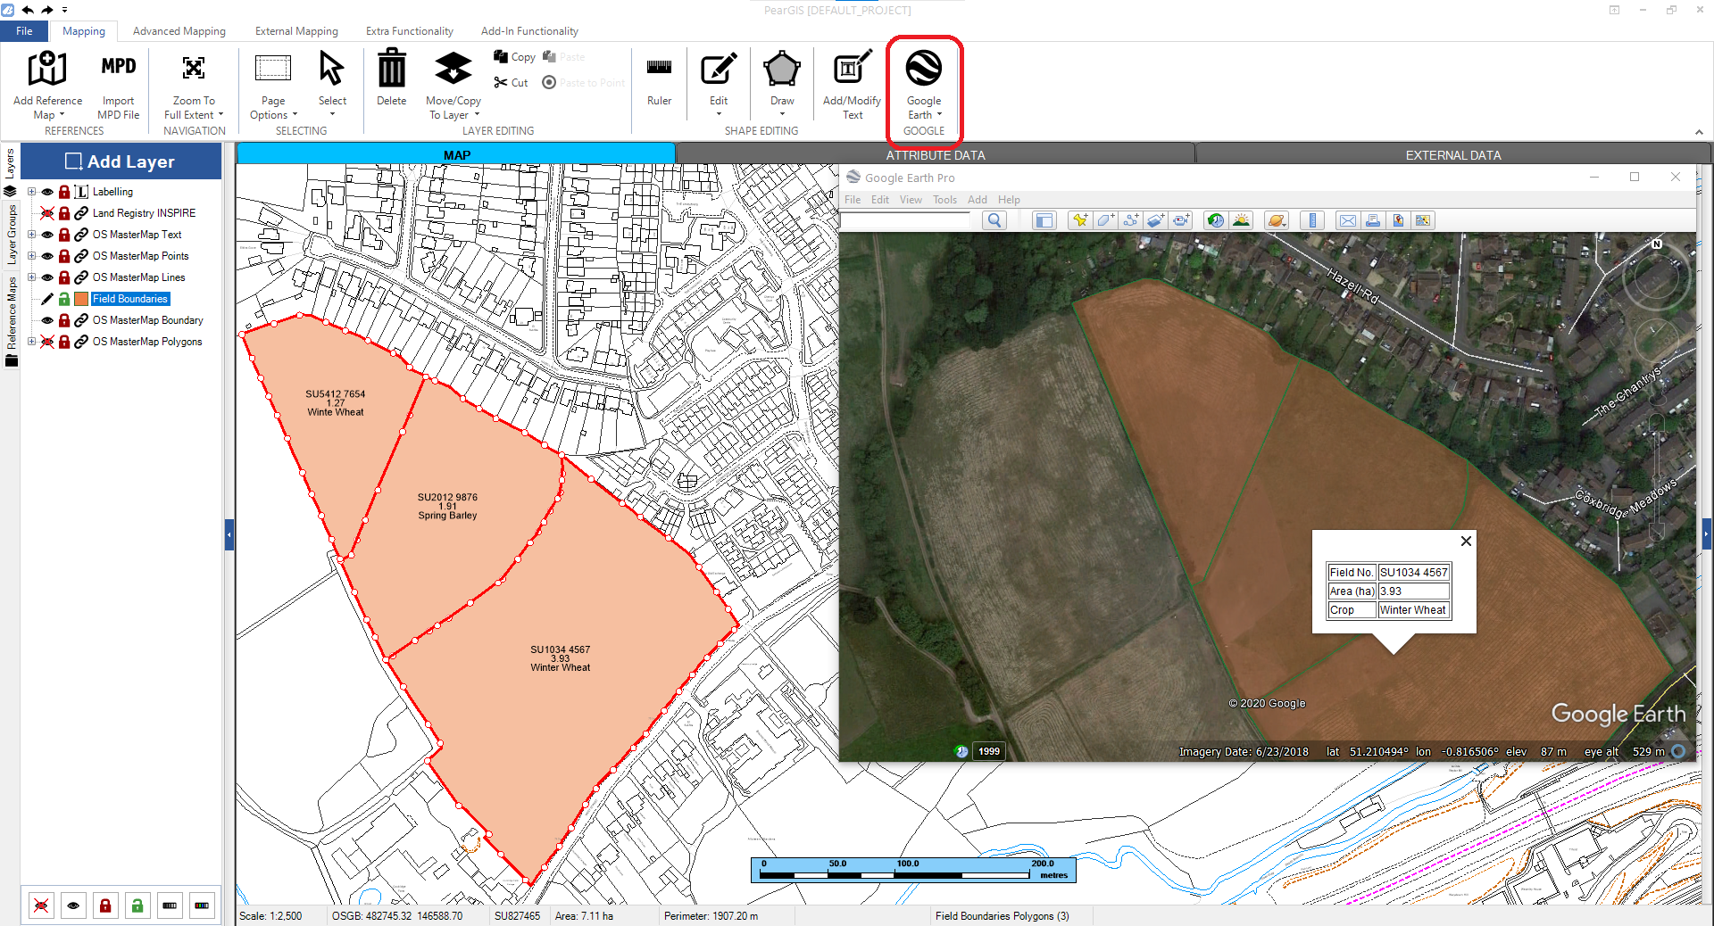
Task: Expand the Labelling layer tree node
Action: [x=31, y=192]
